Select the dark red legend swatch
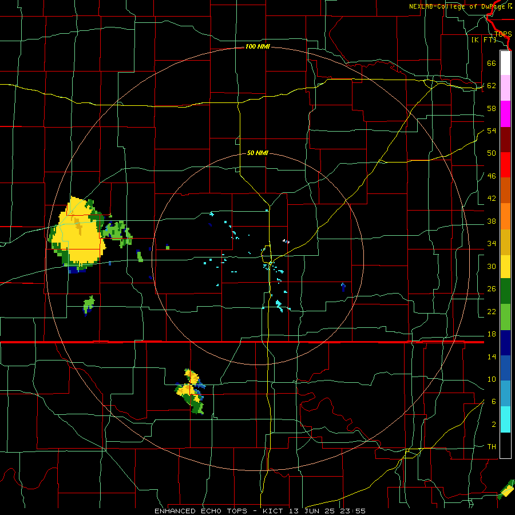 click(x=505, y=139)
